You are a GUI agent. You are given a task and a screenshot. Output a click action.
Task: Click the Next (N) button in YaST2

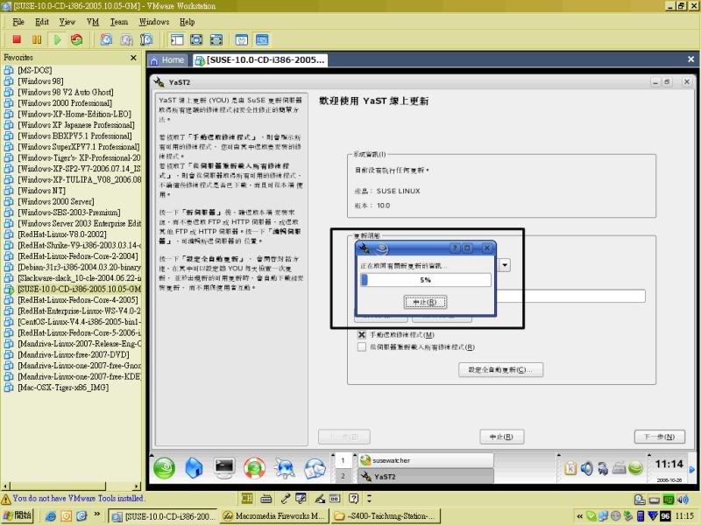(660, 437)
